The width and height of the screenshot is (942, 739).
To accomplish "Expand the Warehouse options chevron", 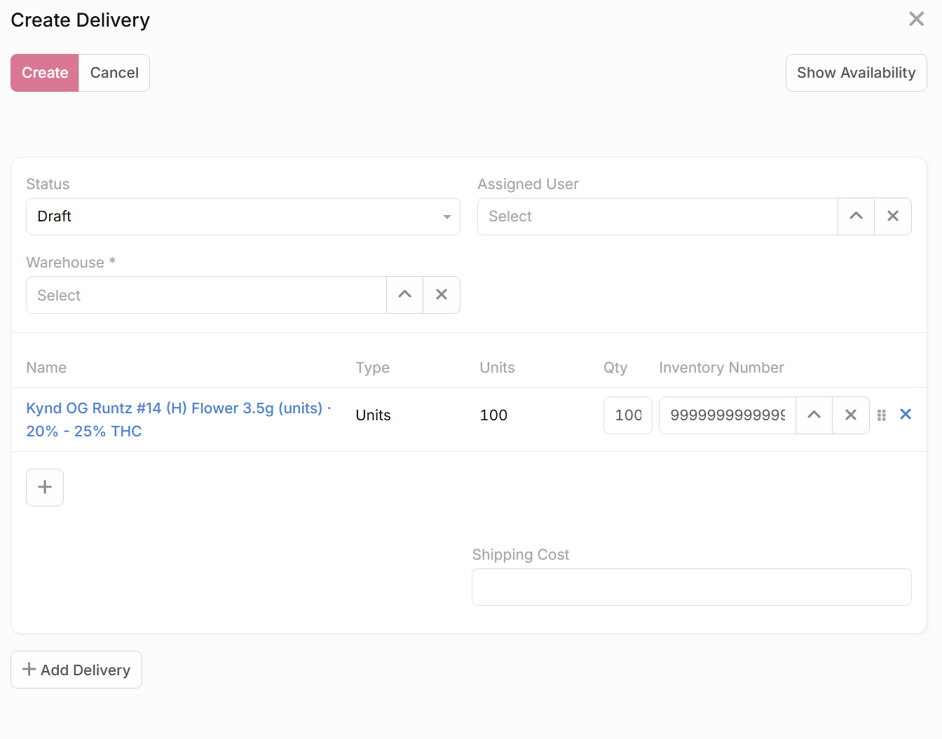I will (404, 295).
